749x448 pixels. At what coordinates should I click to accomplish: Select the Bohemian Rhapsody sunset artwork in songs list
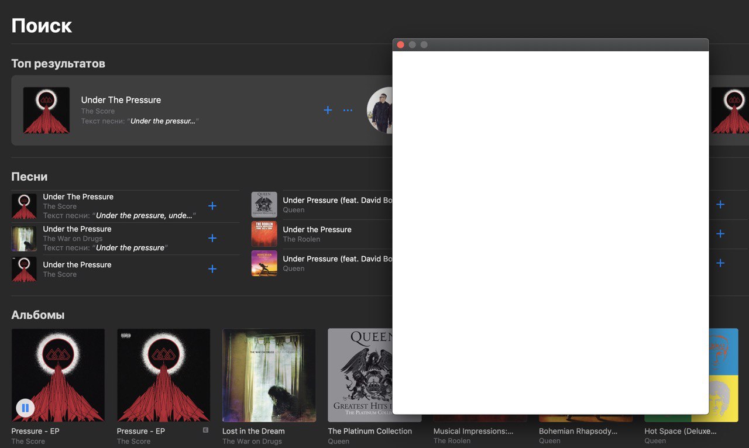264,263
